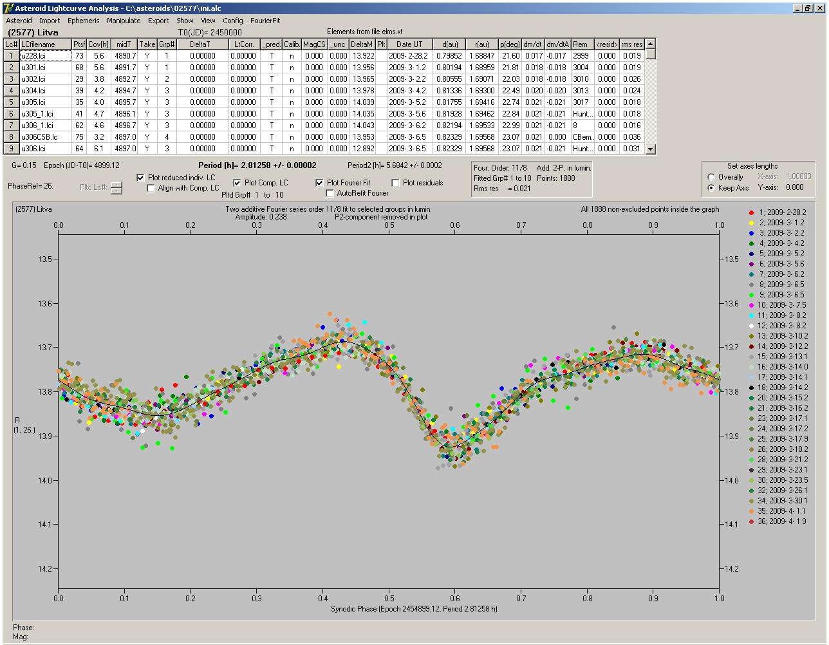Click the PhaseRef= 26. label
Image resolution: width=829 pixels, height=645 pixels.
point(30,186)
